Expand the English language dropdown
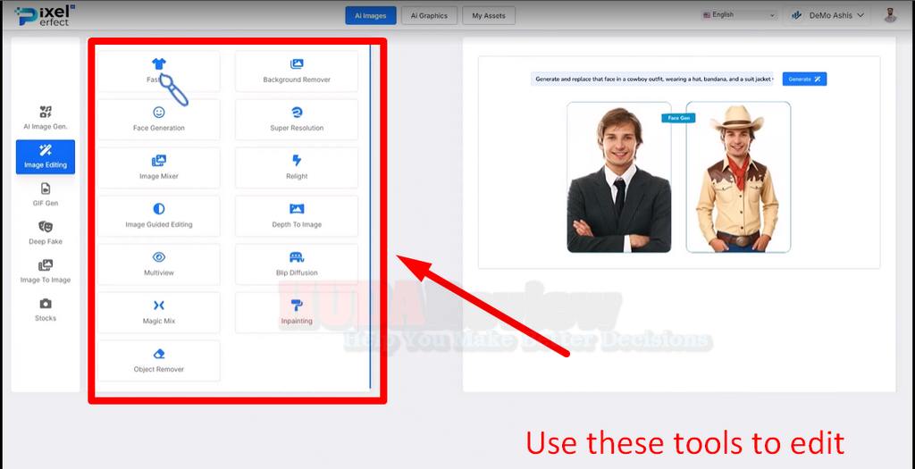The height and width of the screenshot is (469, 915). 739,15
